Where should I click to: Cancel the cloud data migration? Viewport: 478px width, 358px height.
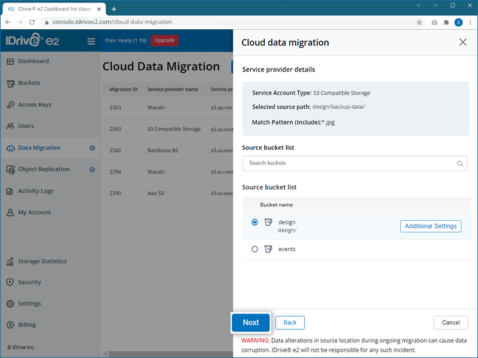[451, 322]
